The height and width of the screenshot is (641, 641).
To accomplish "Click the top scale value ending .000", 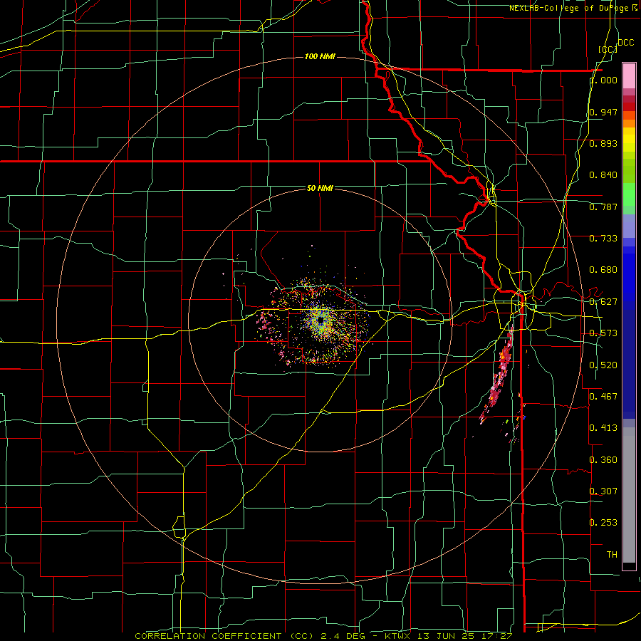I will (603, 80).
